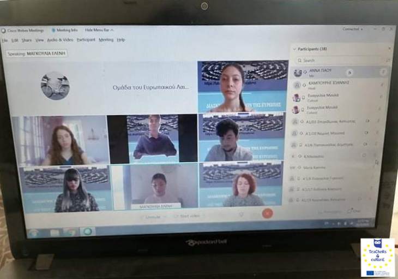Open the Participant menu
Screen dimensions: 398x279
(86, 40)
